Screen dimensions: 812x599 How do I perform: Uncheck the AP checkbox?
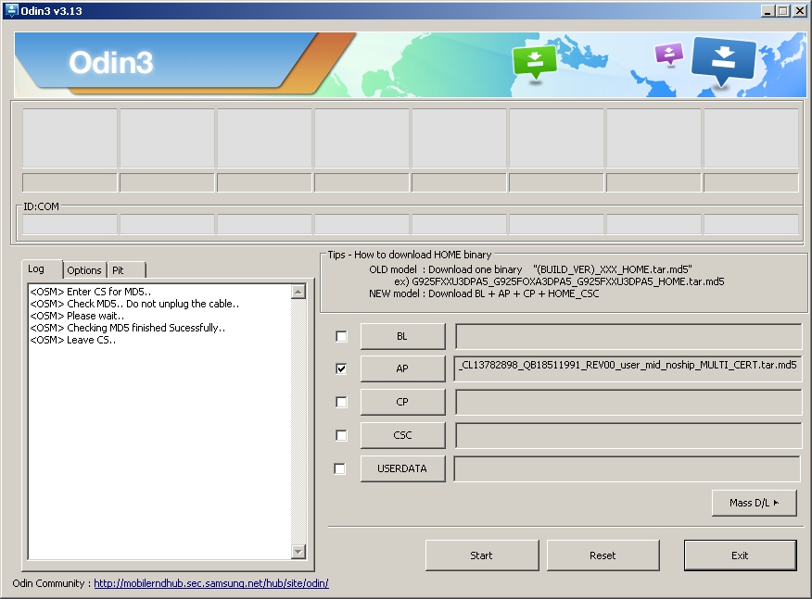[x=341, y=368]
